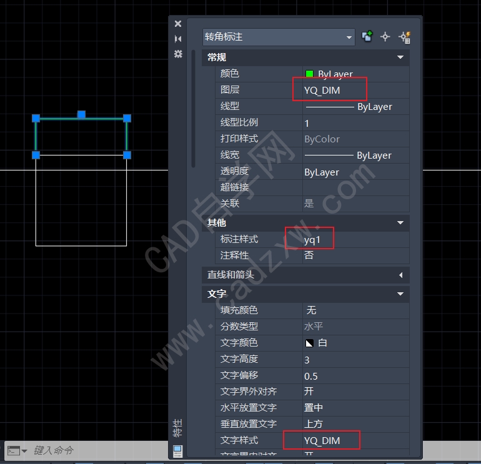481x464 pixels.
Task: Click the lower-right blue dimension grip
Action: click(x=127, y=155)
